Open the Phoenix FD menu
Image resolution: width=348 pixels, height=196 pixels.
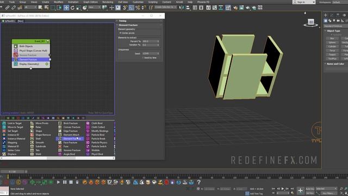tap(203, 2)
